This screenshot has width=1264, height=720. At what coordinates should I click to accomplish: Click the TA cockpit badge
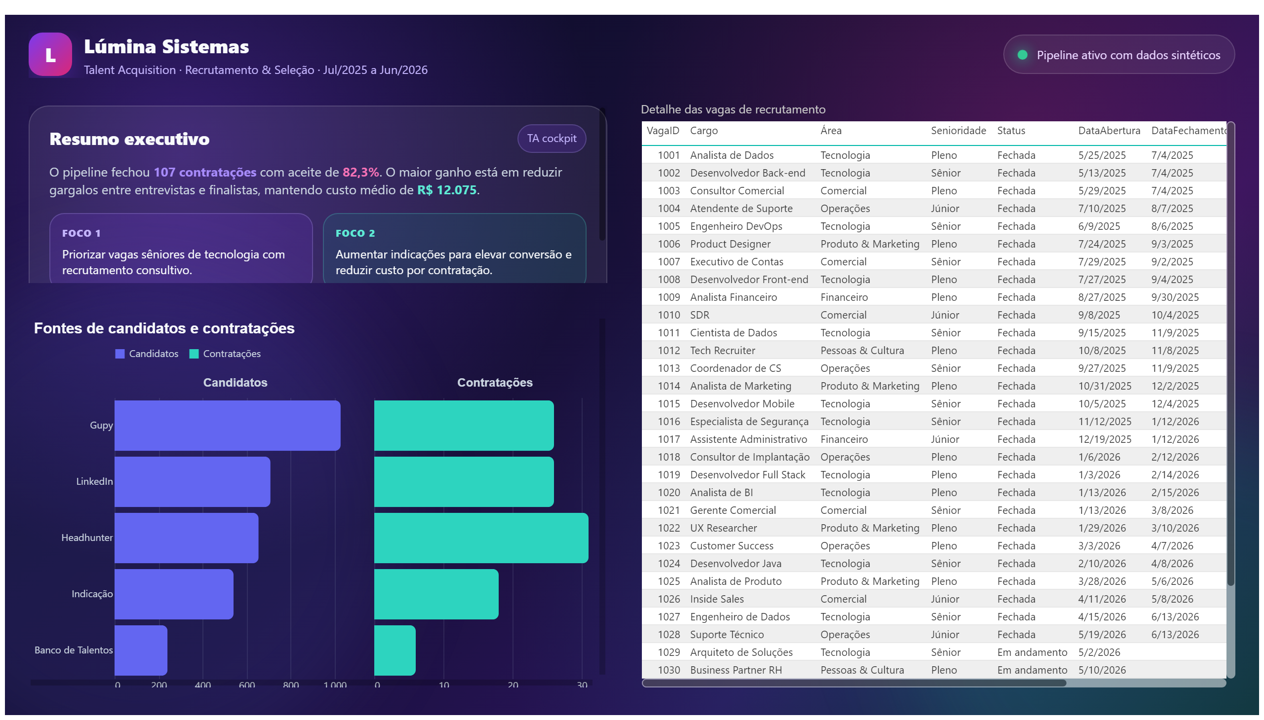click(x=552, y=139)
